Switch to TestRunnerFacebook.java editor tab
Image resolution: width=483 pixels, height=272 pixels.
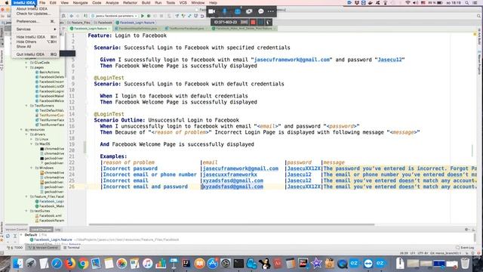pos(186,29)
